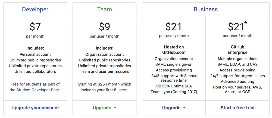Click the Hosted on GitHub.com heading
This screenshot has height=118, width=272.
pos(174,50)
